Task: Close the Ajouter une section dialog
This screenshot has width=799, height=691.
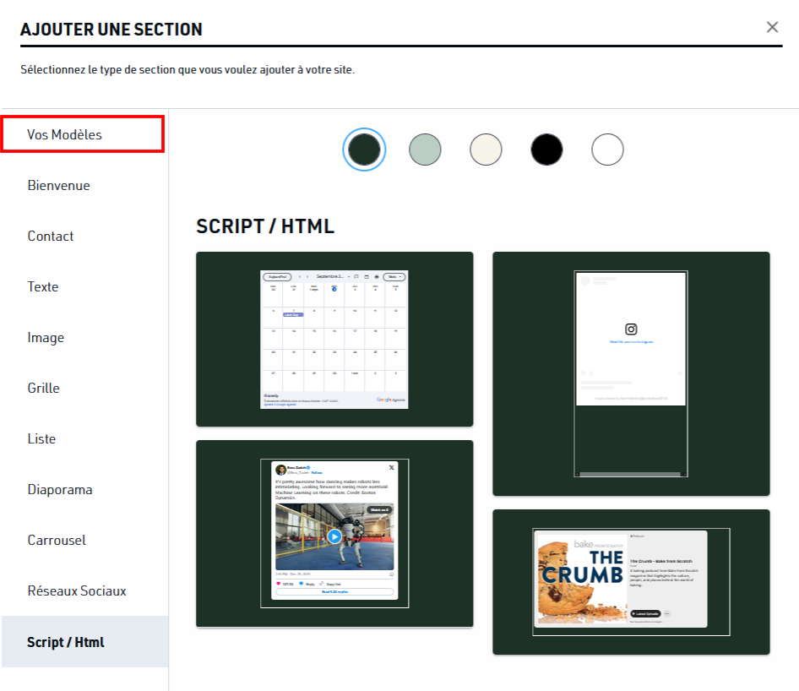Action: pyautogui.click(x=772, y=27)
